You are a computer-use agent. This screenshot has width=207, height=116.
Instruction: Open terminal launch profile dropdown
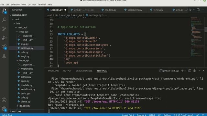[x=185, y=71]
